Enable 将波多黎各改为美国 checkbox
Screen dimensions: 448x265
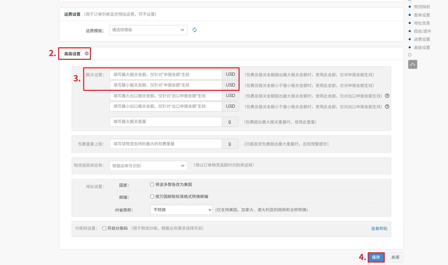(x=152, y=184)
